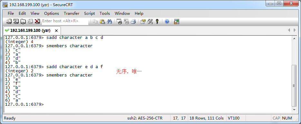Click the Disconnect icon with red X
Screen dimensions: 301x124
pyautogui.click(x=37, y=22)
